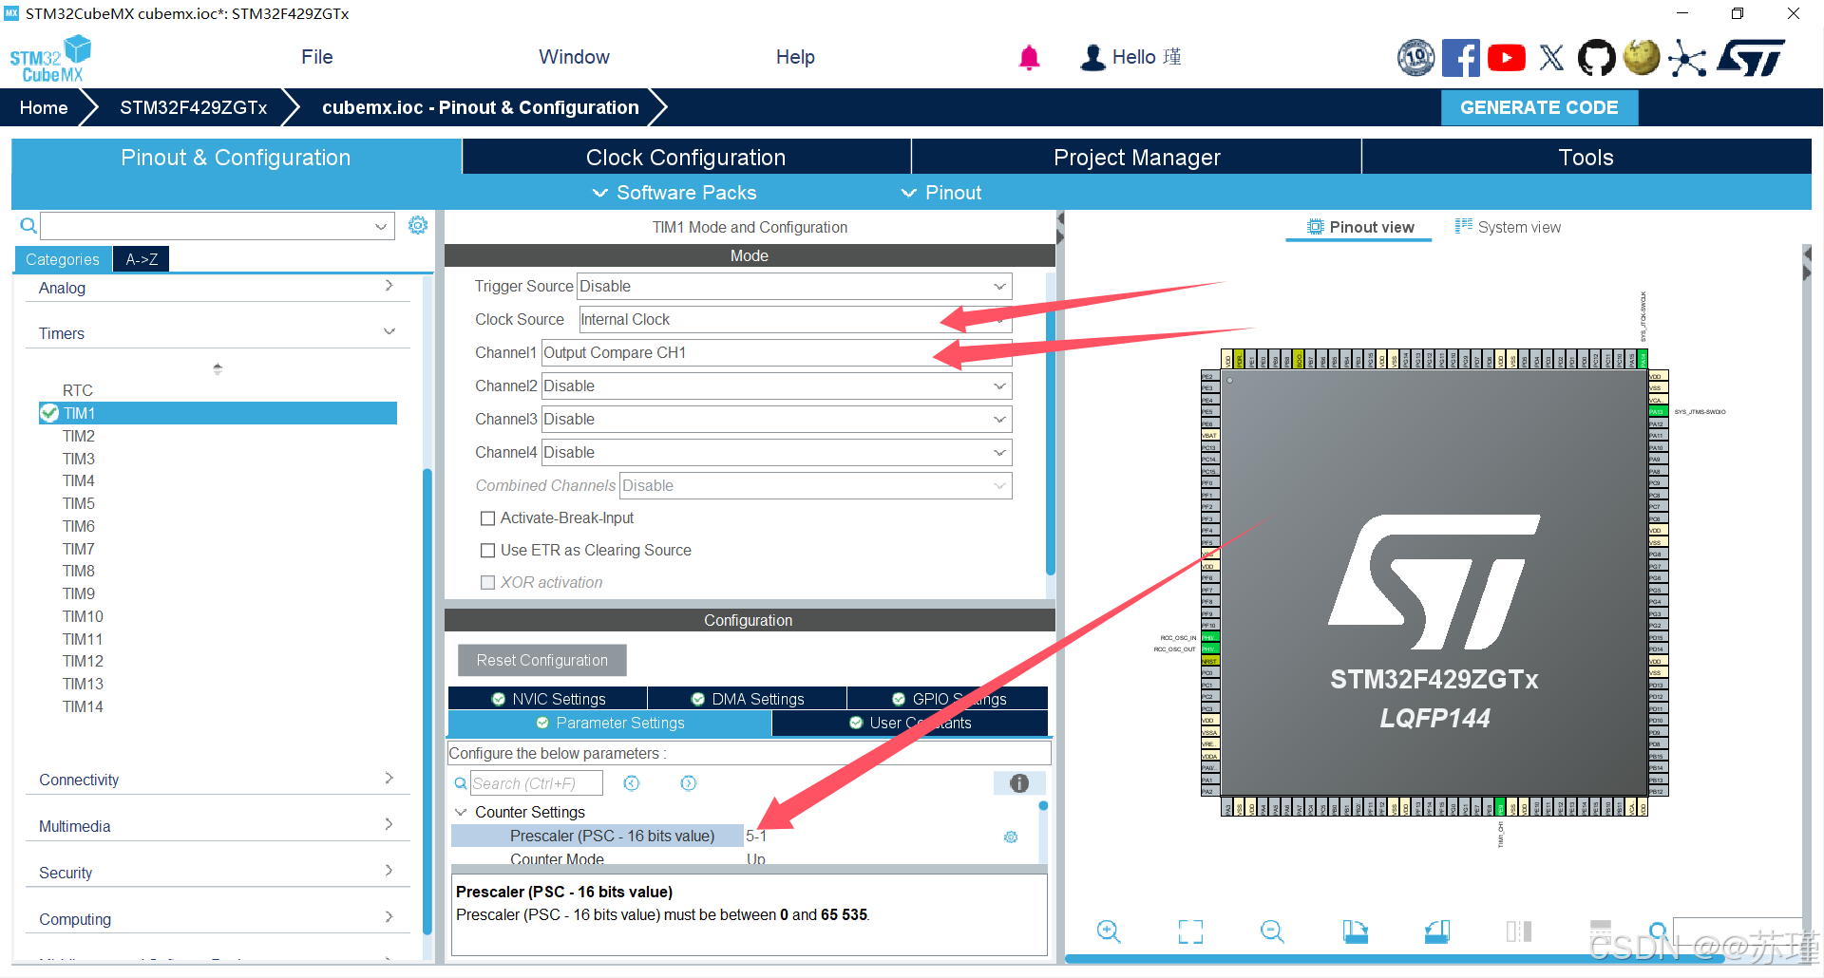Open the Channel4 dropdown
1824x978 pixels.
[x=776, y=453]
